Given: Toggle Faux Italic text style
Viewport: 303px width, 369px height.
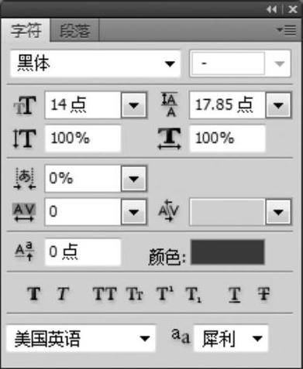Looking at the screenshot, I should (63, 294).
